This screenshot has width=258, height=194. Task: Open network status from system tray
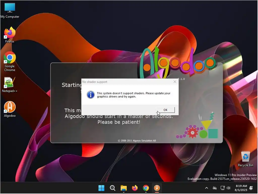[x=222, y=188]
